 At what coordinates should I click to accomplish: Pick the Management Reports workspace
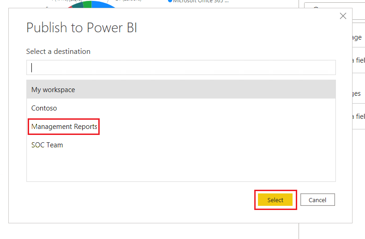click(x=64, y=127)
